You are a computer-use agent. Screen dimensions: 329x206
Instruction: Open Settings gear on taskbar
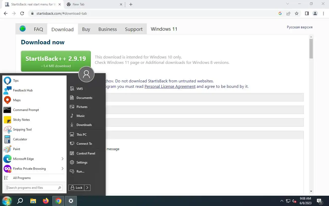pyautogui.click(x=71, y=201)
